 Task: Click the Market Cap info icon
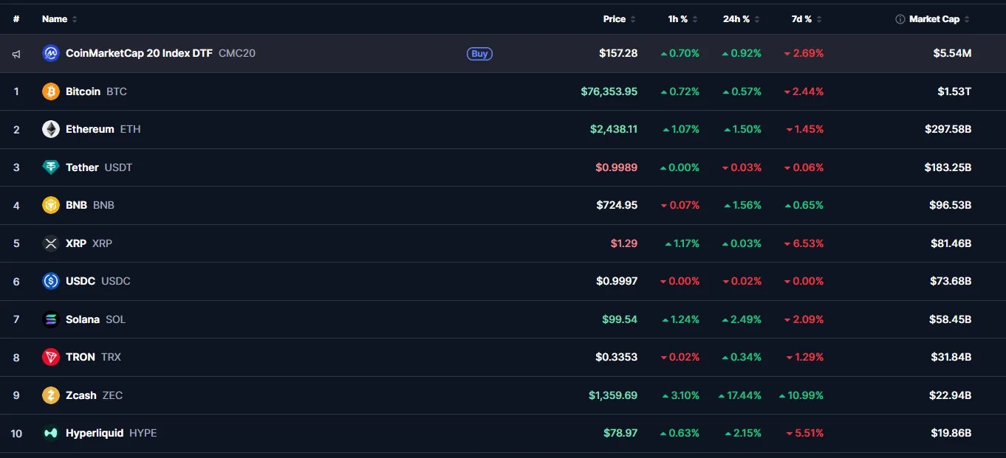[900, 19]
